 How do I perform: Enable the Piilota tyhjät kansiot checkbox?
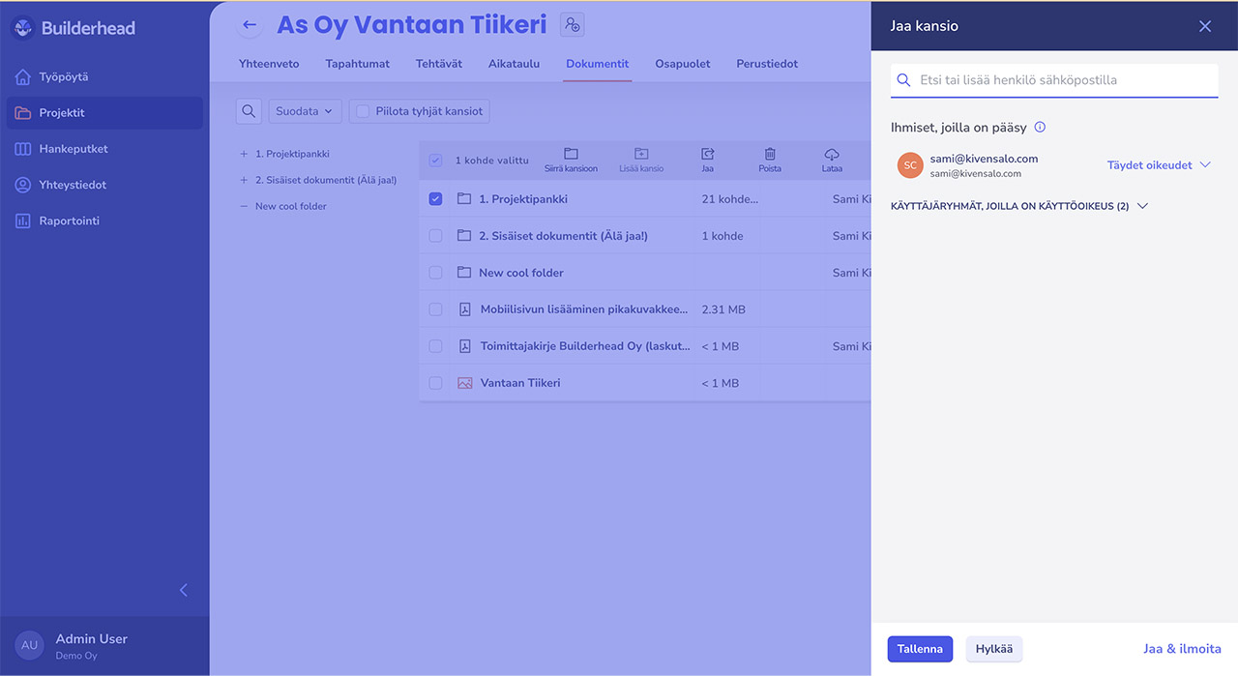pyautogui.click(x=363, y=112)
